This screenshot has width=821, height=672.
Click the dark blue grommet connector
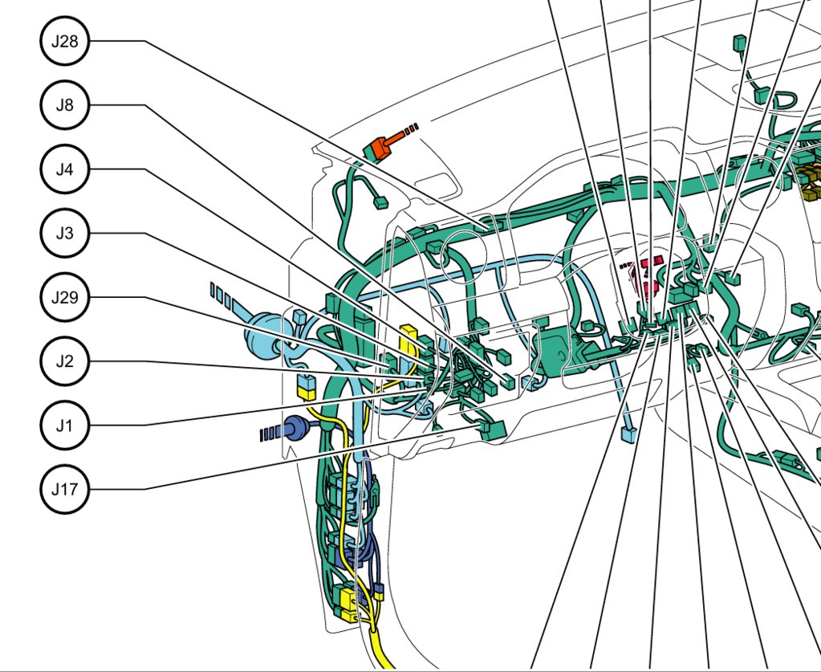pyautogui.click(x=296, y=428)
